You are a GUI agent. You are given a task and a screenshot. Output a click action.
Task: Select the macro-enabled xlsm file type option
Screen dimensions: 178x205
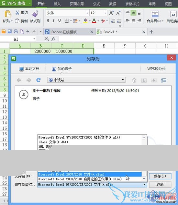click(x=90, y=179)
